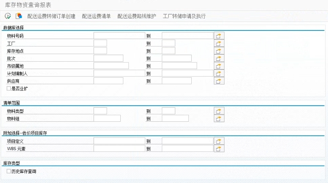Open multiple selection for WBS 元素
This screenshot has width=328, height=183.
click(x=219, y=148)
